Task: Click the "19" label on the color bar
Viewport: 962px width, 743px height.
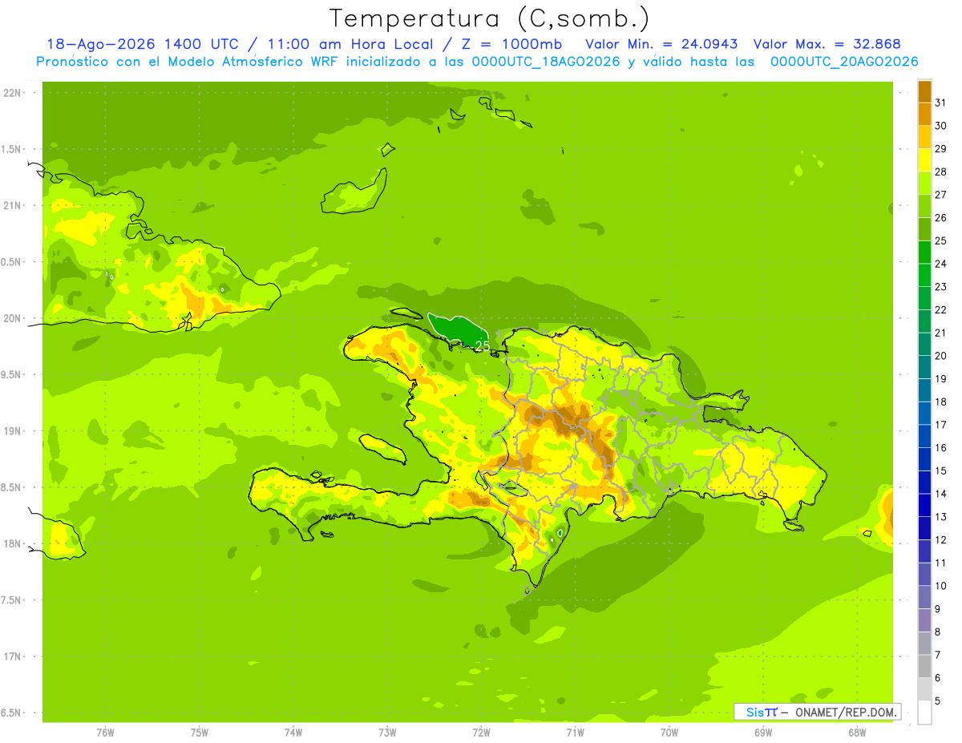Action: [941, 379]
